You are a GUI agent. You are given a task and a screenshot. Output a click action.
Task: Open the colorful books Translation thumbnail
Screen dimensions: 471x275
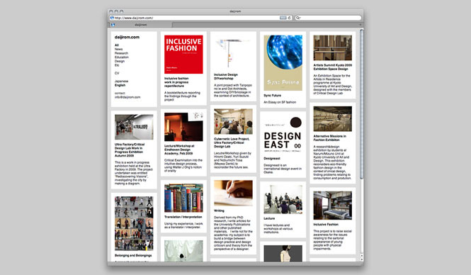[x=183, y=198]
